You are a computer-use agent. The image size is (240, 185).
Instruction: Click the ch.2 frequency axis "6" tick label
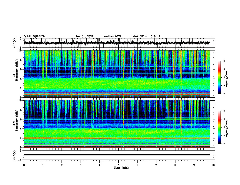click(x=21, y=119)
